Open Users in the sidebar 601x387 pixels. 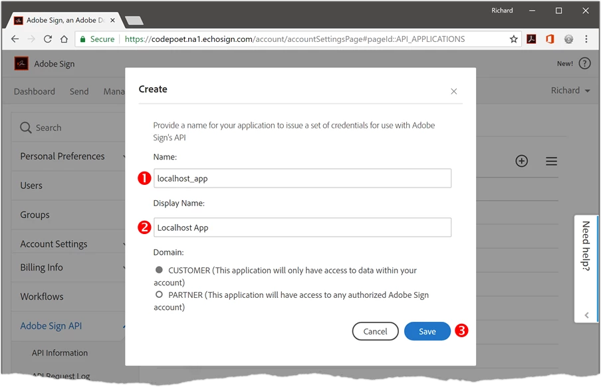(68, 186)
